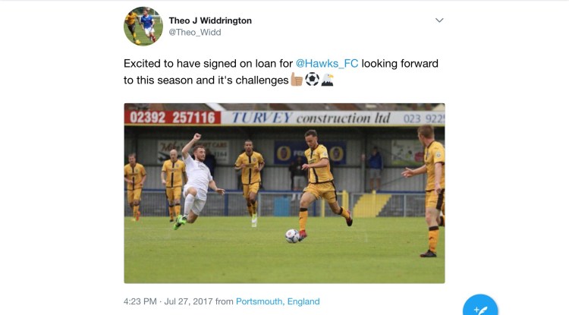Screen dimensions: 569x315
Task: Expand the tweet options chevron menu
Action: (439, 20)
